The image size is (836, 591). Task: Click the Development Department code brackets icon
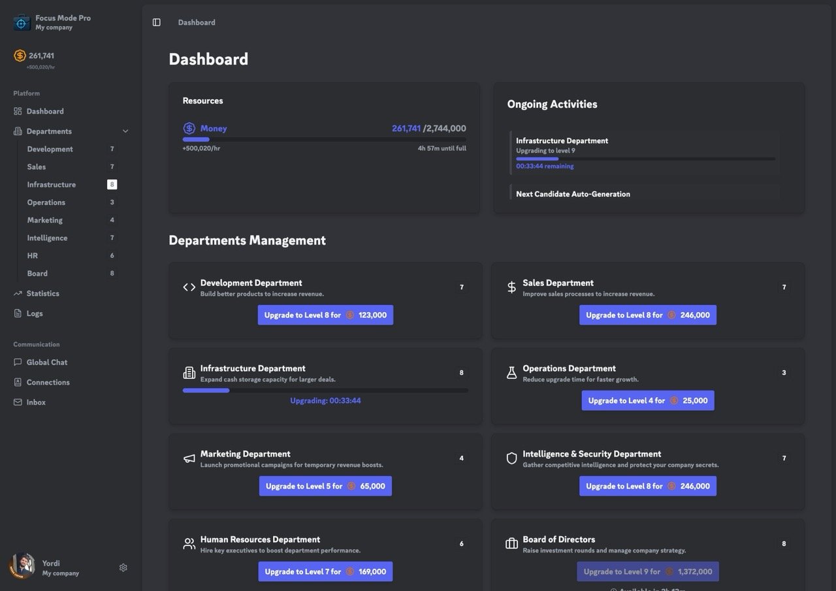pyautogui.click(x=188, y=287)
